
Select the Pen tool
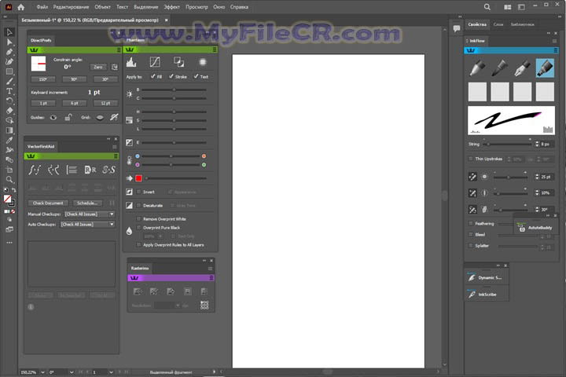click(x=9, y=52)
